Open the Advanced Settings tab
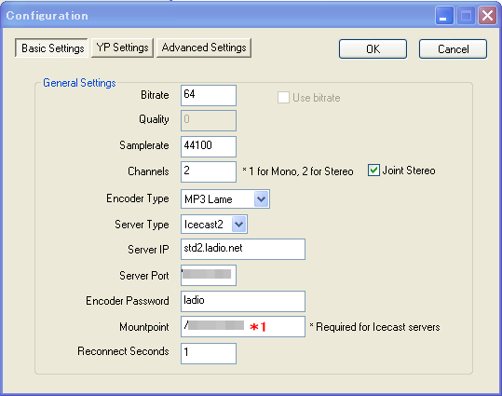Image resolution: width=502 pixels, height=396 pixels. 204,48
